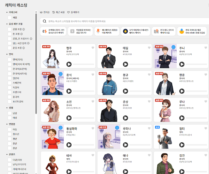Play the voice sample of 한준
This screenshot has width=209, height=174.
click(182, 91)
